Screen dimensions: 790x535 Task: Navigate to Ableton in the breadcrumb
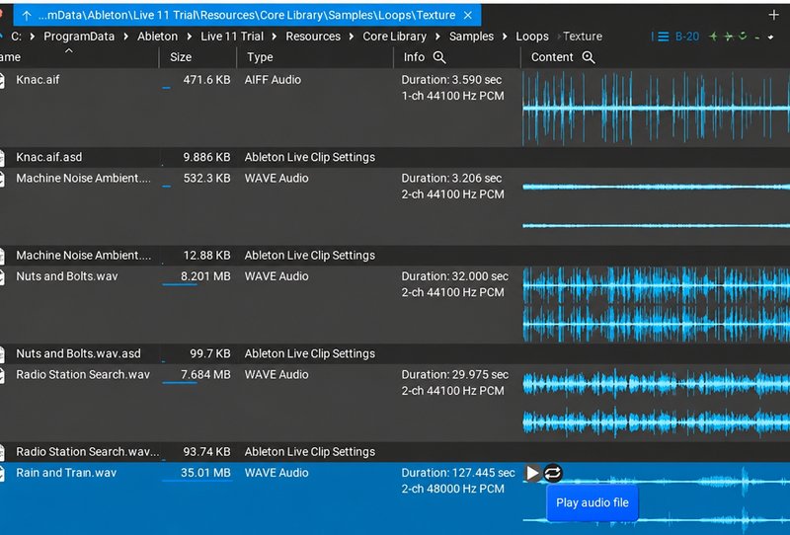tap(157, 37)
